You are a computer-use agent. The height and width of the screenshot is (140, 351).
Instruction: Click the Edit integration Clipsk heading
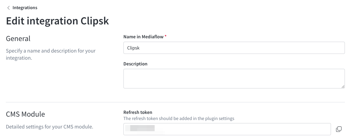(57, 21)
